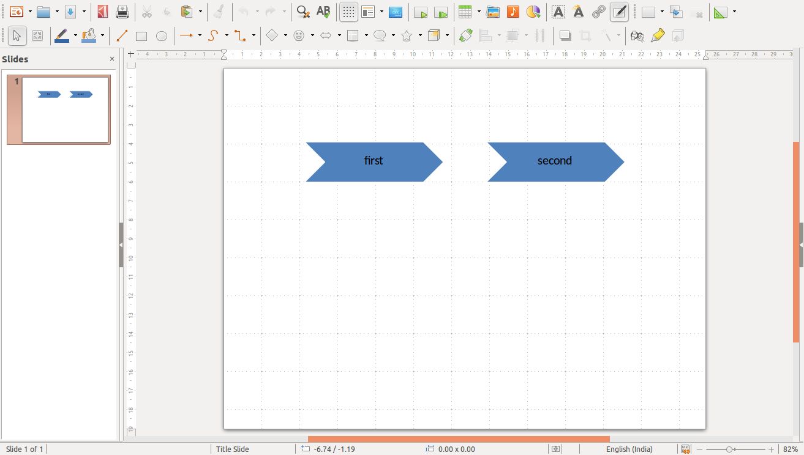Select the Rectangle tool
The image size is (804, 455).
[x=141, y=36]
